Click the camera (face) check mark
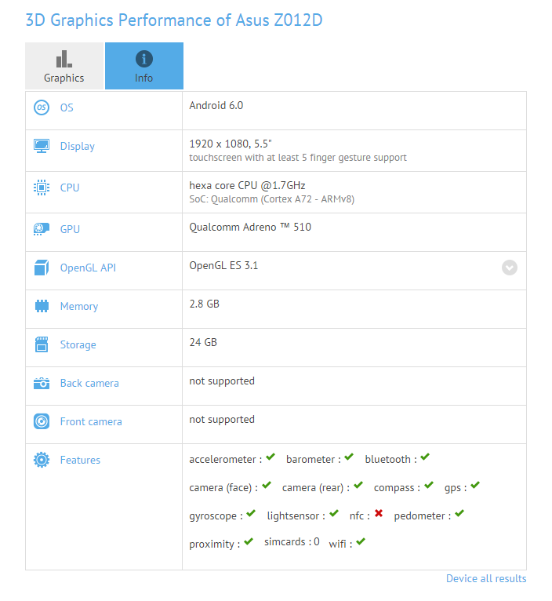The height and width of the screenshot is (601, 552). [x=267, y=485]
